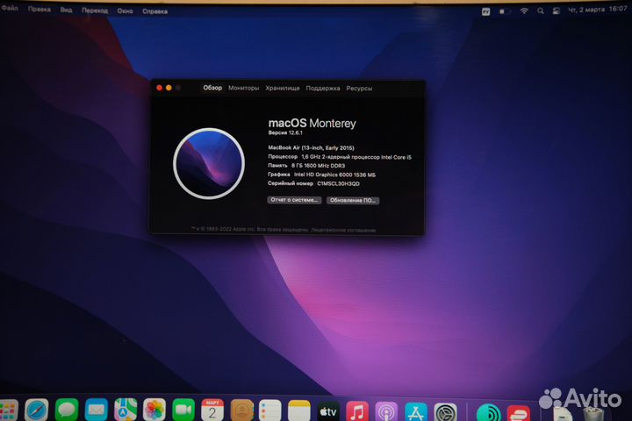The height and width of the screenshot is (421, 632).
Task: Click the macOS Monterey round logo
Action: (209, 163)
